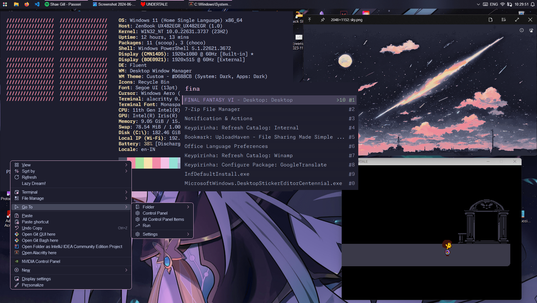Expand the Terminal submenu
This screenshot has height=303, width=537.
(71, 192)
